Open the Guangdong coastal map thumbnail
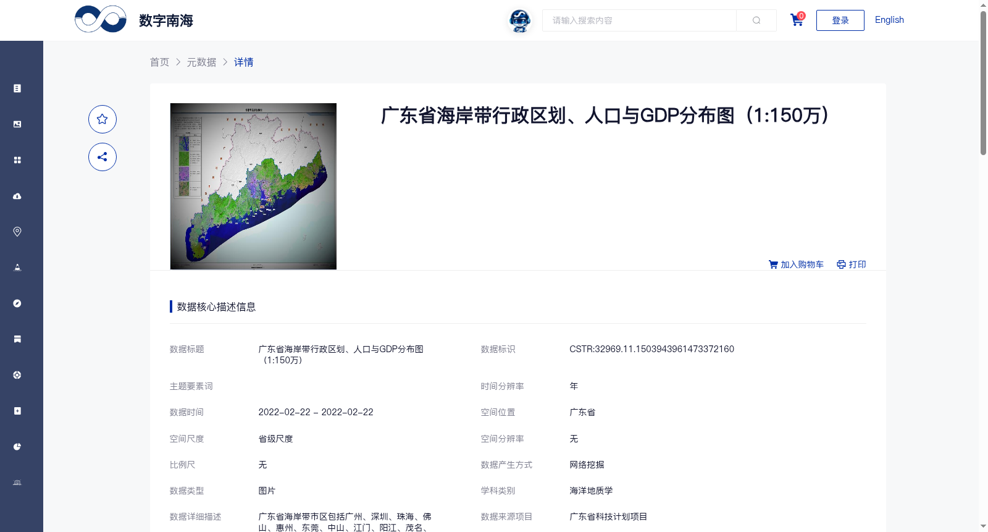Image resolution: width=988 pixels, height=532 pixels. [x=253, y=186]
